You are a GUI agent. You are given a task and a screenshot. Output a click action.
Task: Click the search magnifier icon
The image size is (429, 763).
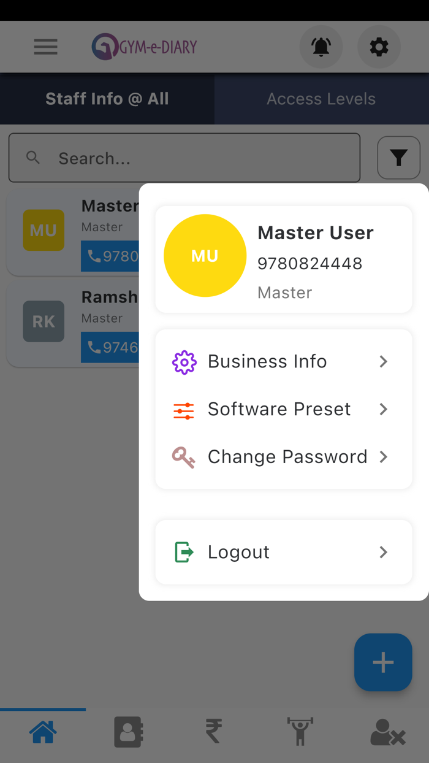point(33,158)
